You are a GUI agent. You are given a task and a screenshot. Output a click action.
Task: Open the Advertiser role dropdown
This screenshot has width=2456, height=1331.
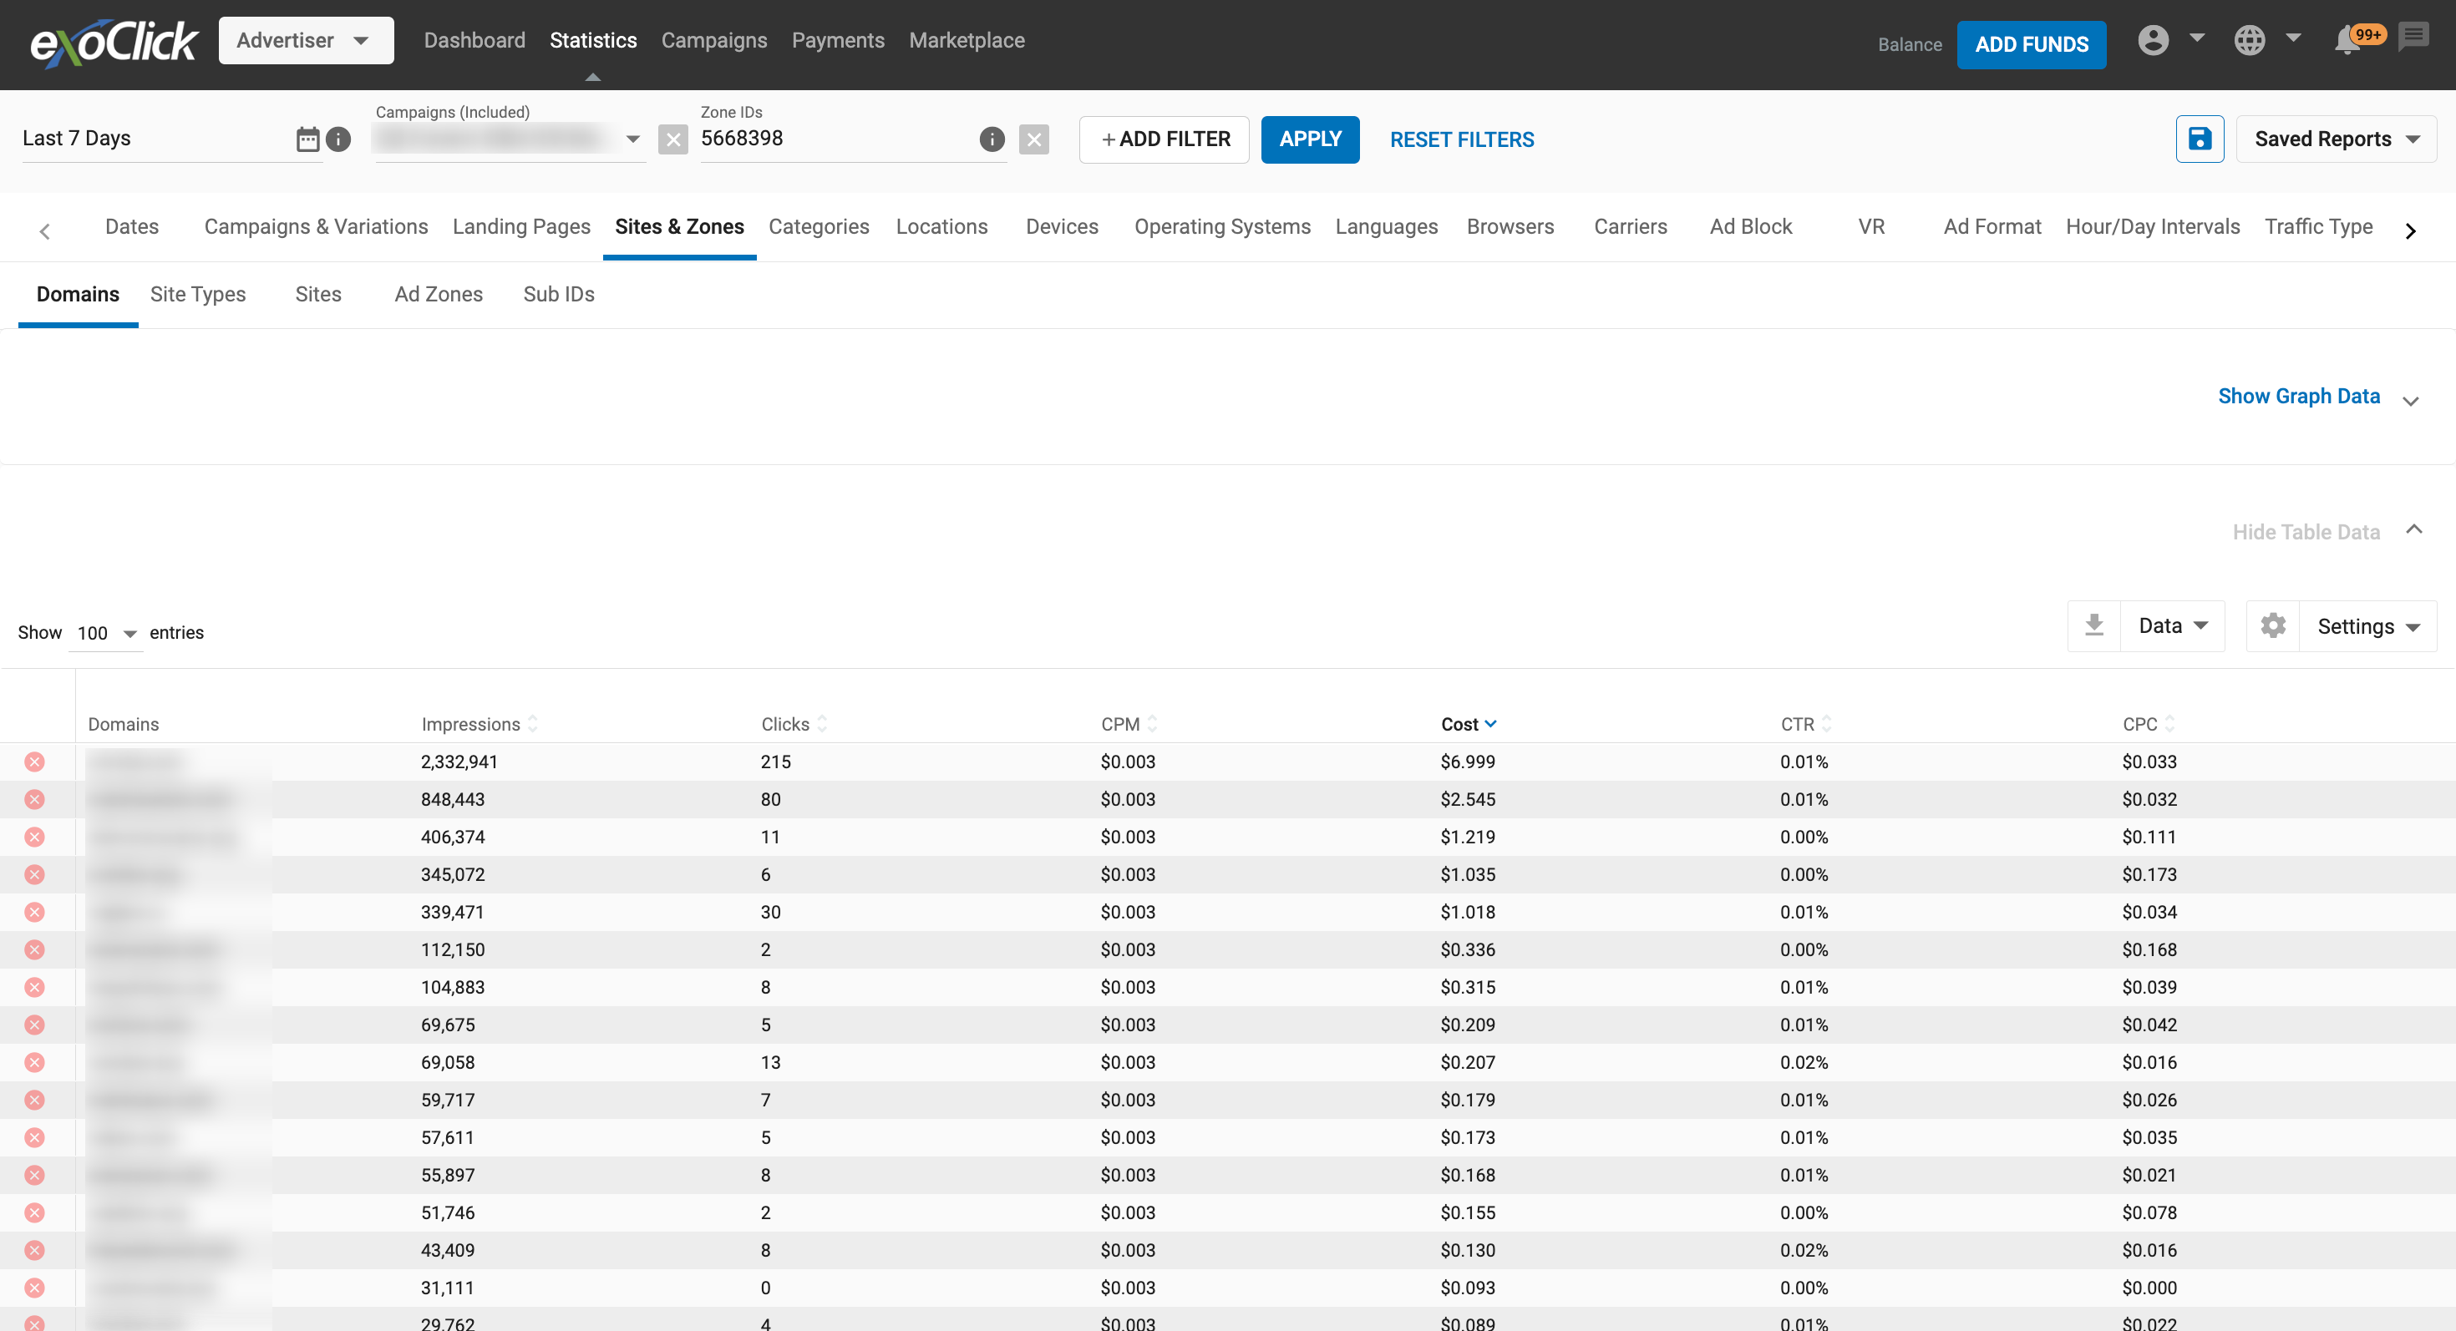pos(305,40)
